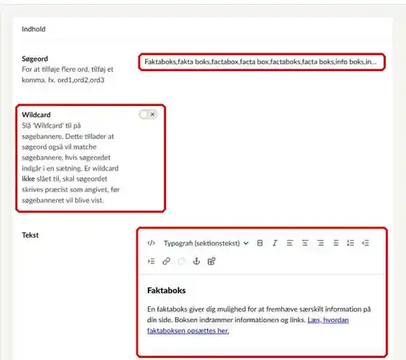Center align the text

(305, 243)
